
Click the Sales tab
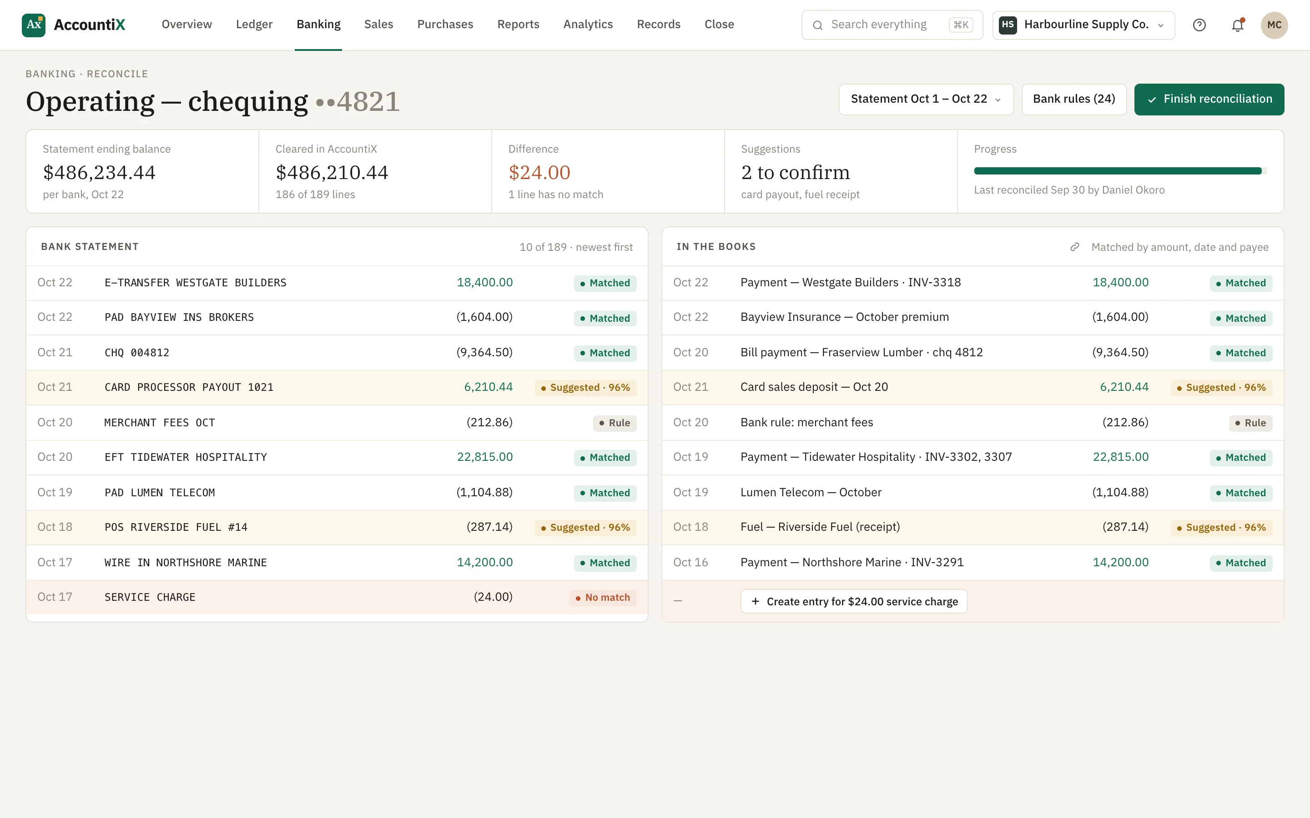point(378,25)
